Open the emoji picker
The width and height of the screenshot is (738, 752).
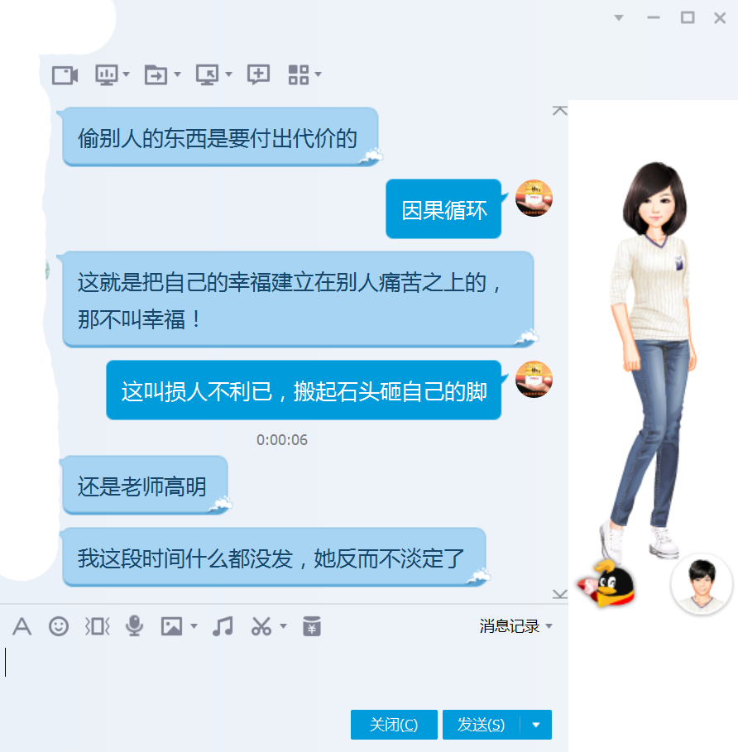pos(59,627)
